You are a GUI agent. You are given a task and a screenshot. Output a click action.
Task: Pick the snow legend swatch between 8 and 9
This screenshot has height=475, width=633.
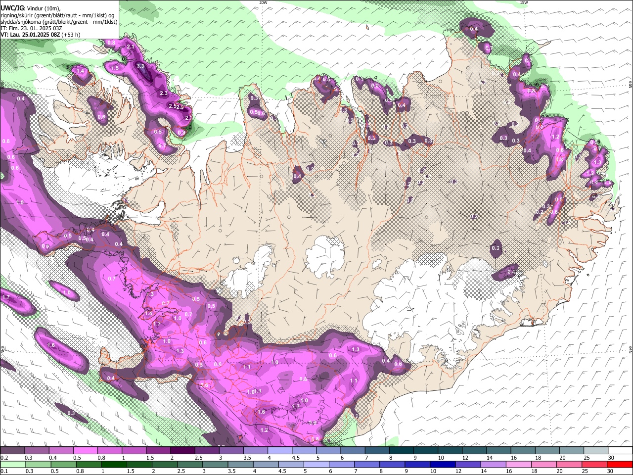[x=402, y=451]
